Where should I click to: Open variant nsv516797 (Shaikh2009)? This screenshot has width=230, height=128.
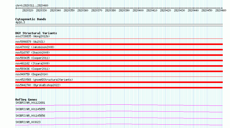[x=33, y=52]
